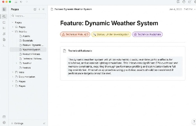Click the Settings button at sidebar bottom

pos(17,123)
